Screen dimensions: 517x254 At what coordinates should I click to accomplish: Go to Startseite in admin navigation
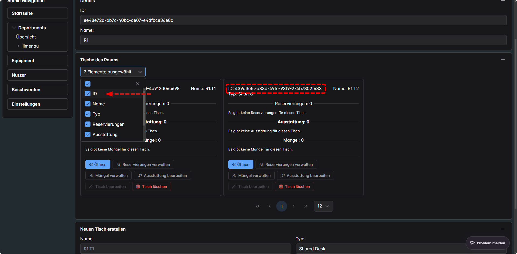click(37, 13)
